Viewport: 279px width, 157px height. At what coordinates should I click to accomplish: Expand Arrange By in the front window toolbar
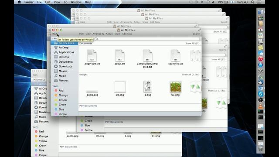coord(98,34)
